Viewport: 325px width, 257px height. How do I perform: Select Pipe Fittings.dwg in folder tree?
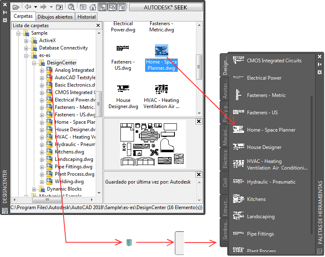coord(73,167)
